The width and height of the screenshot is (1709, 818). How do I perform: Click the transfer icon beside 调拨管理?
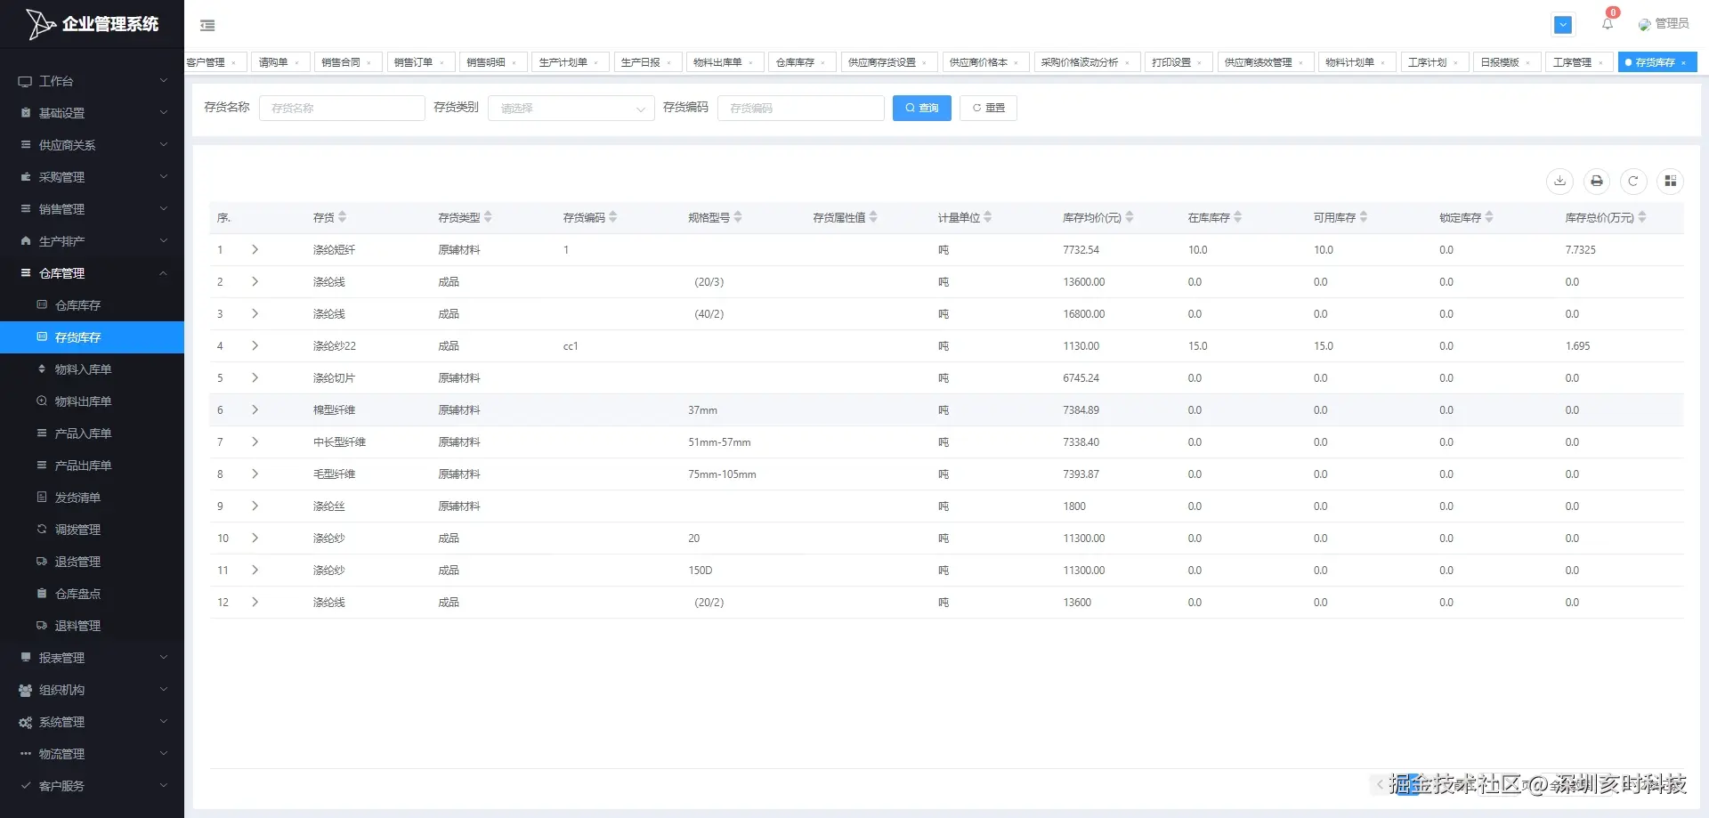(x=42, y=529)
